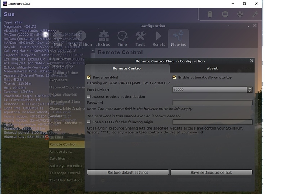Select the Remote Control tab

(127, 69)
